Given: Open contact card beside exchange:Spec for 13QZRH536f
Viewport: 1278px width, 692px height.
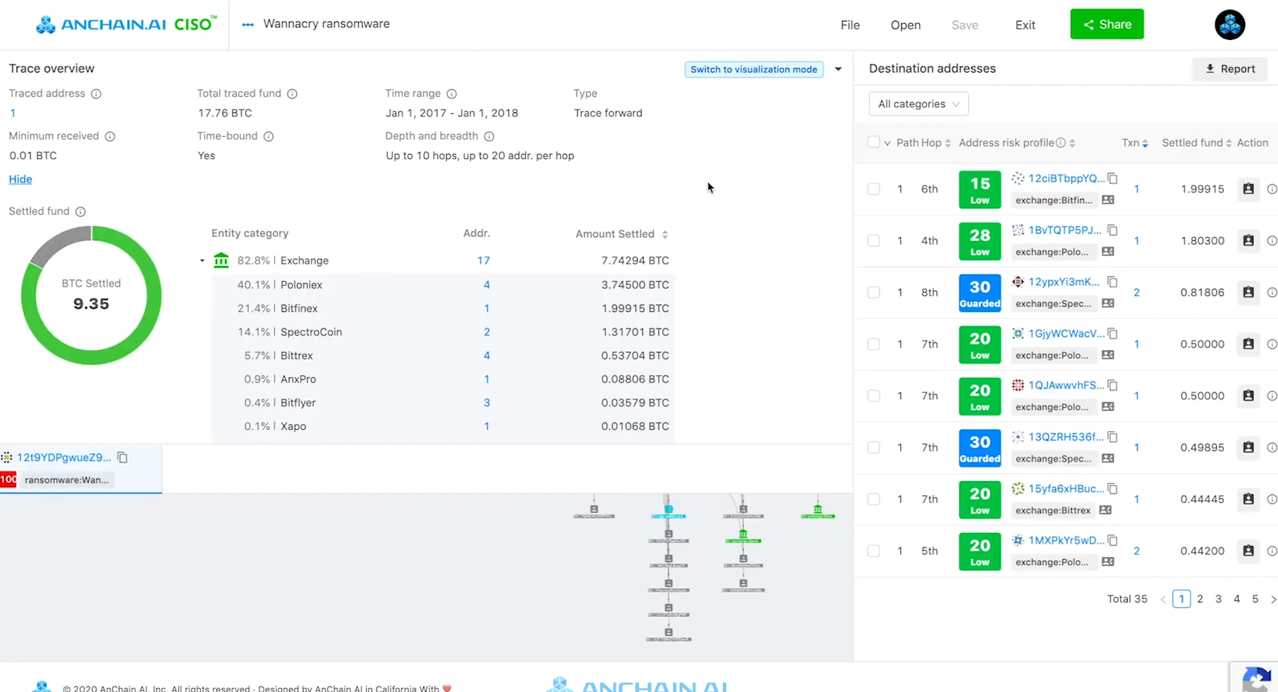Looking at the screenshot, I should click(x=1108, y=458).
